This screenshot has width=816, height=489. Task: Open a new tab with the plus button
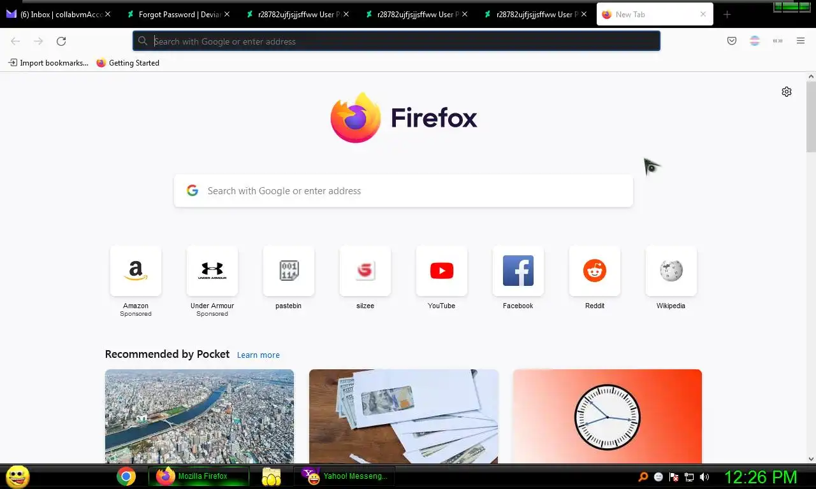[727, 15]
